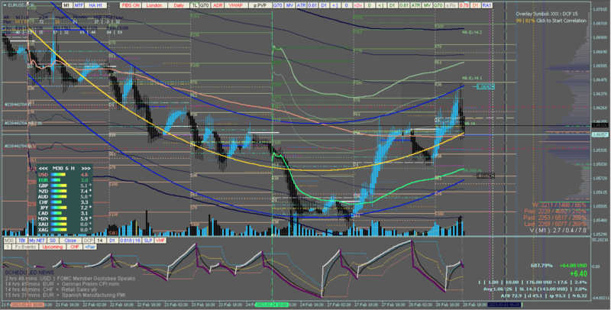Toggle the HA H1 Heiken Ashi button
This screenshot has width=611, height=310.
click(x=95, y=5)
